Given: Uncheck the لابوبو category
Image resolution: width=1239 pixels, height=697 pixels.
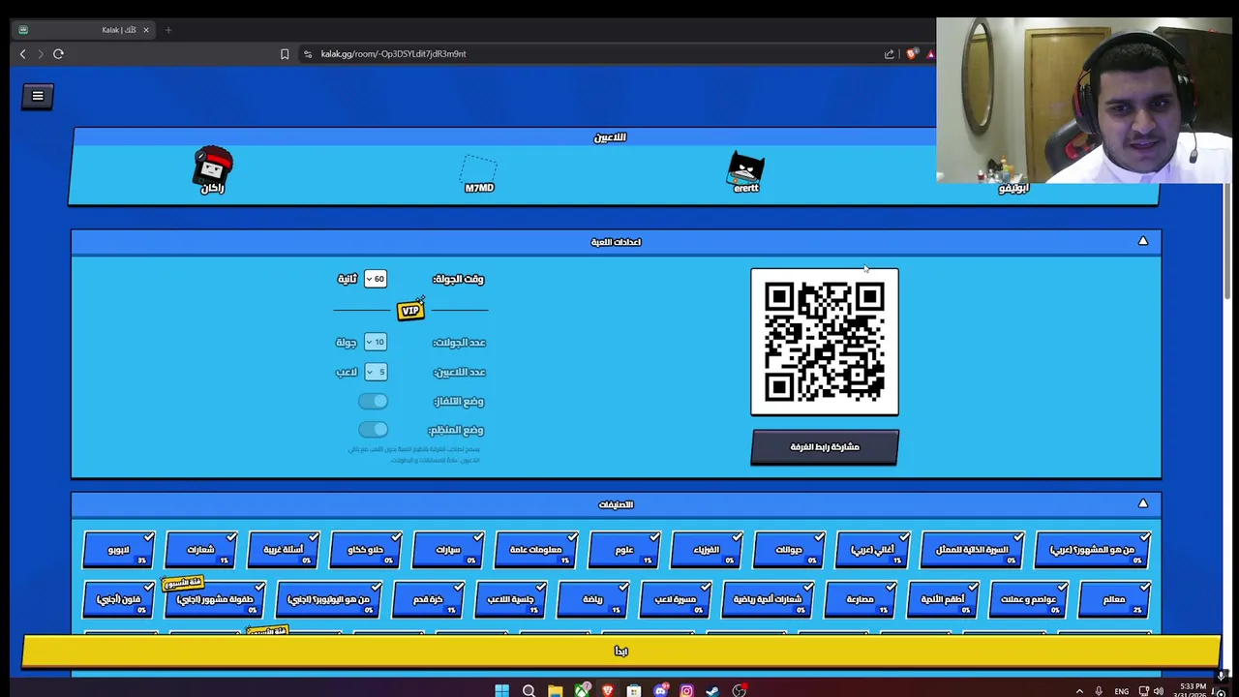Looking at the screenshot, I should 119,549.
